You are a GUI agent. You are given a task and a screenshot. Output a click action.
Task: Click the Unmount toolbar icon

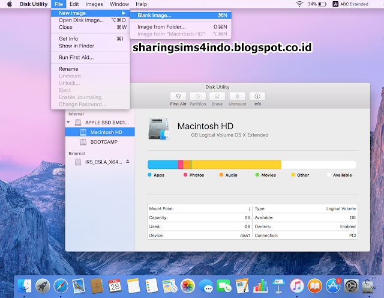(x=238, y=96)
